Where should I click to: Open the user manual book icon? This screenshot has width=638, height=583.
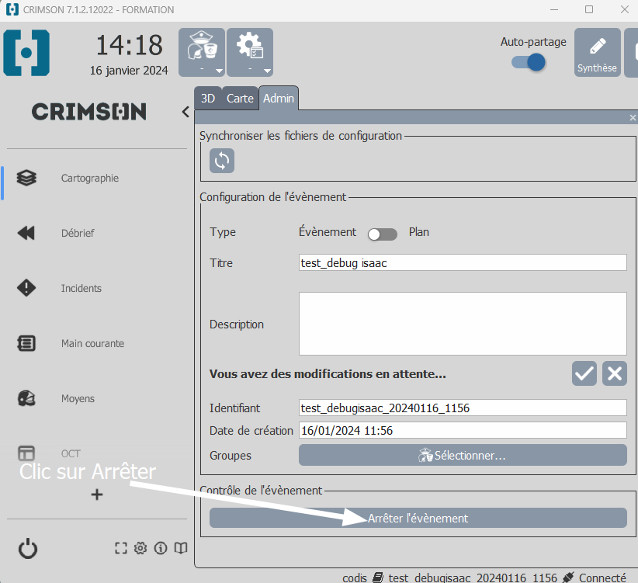(x=181, y=548)
